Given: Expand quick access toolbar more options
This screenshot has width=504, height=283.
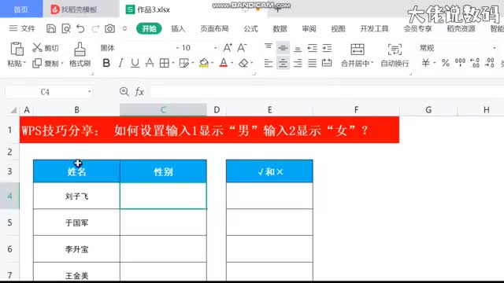Looking at the screenshot, I should pyautogui.click(x=124, y=28).
